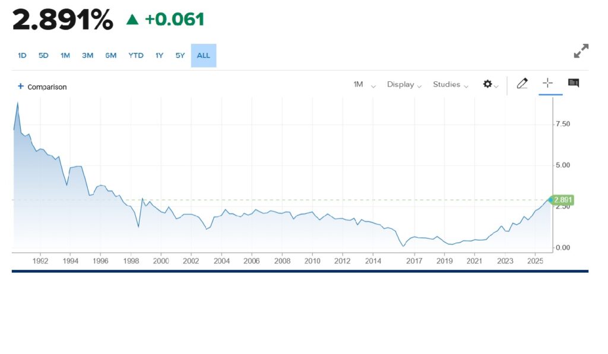
Task: Click the plus icon beside Comparison
Action: pos(21,87)
